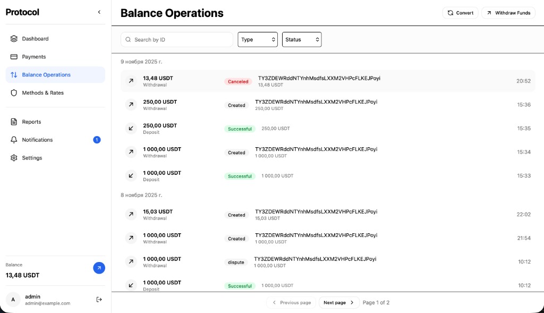The width and height of the screenshot is (544, 313).
Task: Open the Status filter dropdown
Action: click(x=302, y=39)
